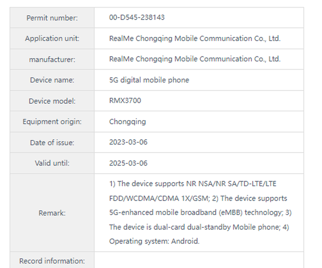Click the 'Date of issue:' label
The width and height of the screenshot is (322, 268).
pyautogui.click(x=52, y=143)
